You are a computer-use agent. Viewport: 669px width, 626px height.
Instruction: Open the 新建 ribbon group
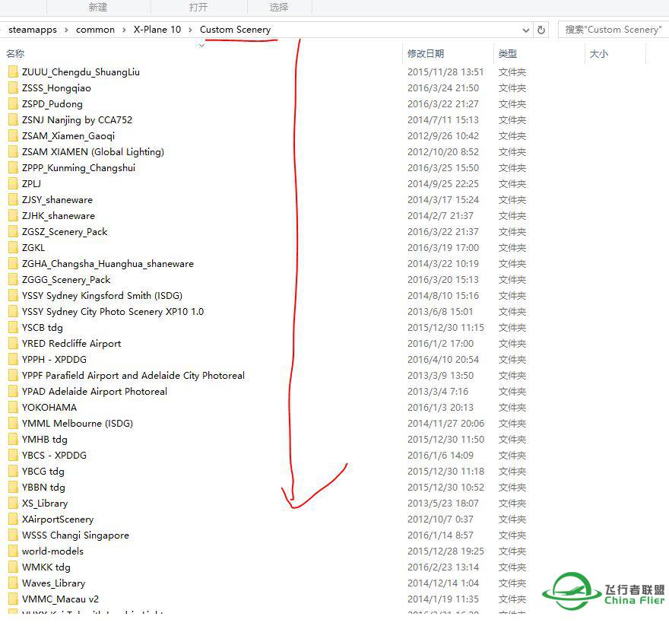(98, 8)
